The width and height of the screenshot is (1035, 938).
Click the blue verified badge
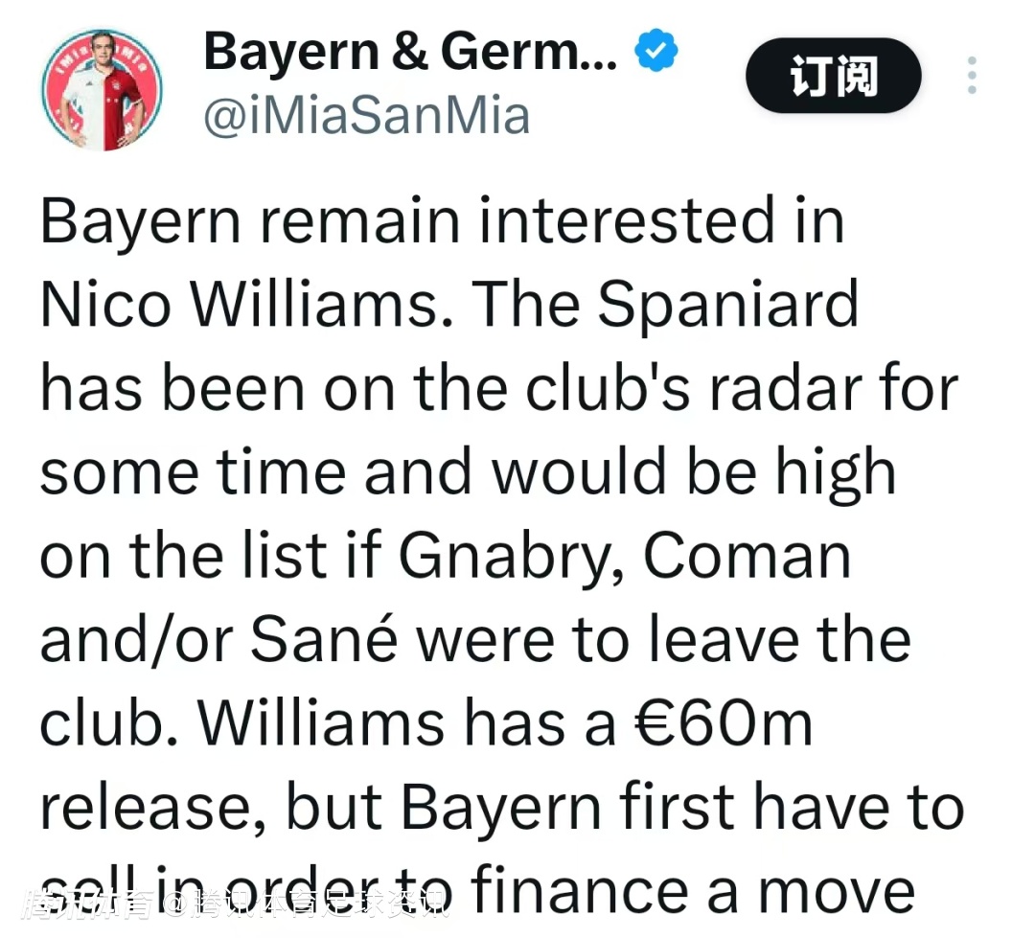[x=657, y=52]
